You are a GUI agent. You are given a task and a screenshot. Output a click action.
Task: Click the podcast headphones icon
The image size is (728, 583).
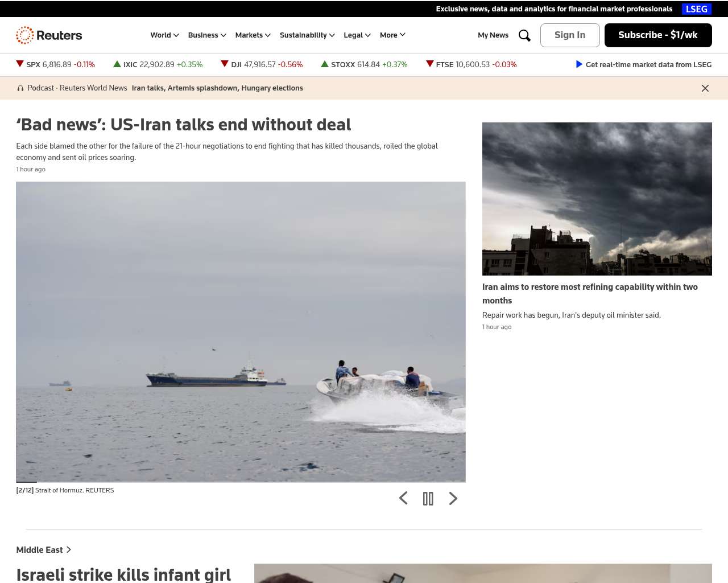click(20, 88)
